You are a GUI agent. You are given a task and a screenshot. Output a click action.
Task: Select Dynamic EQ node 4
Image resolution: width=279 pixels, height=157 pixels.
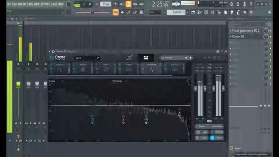coord(146,119)
